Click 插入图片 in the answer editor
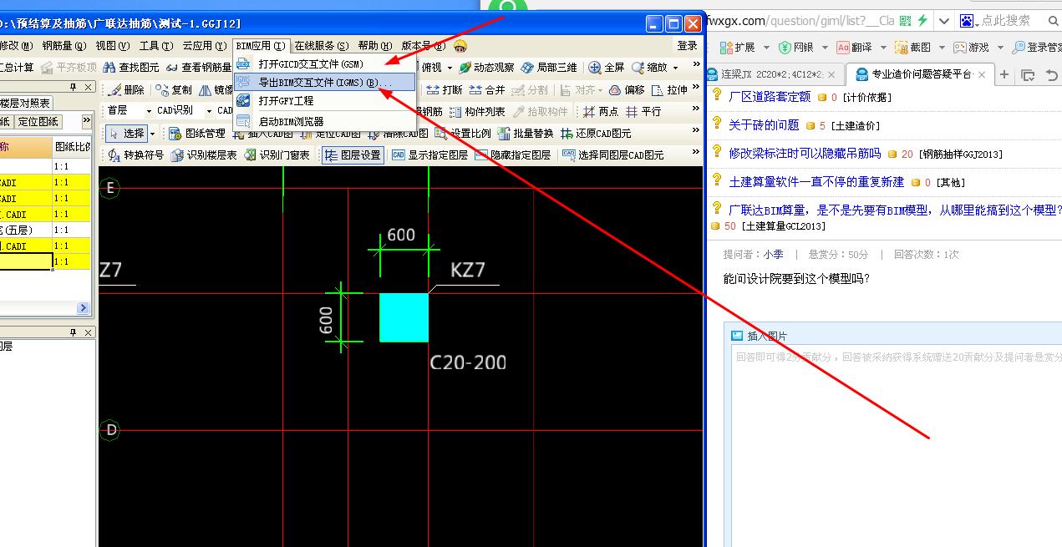 click(760, 337)
